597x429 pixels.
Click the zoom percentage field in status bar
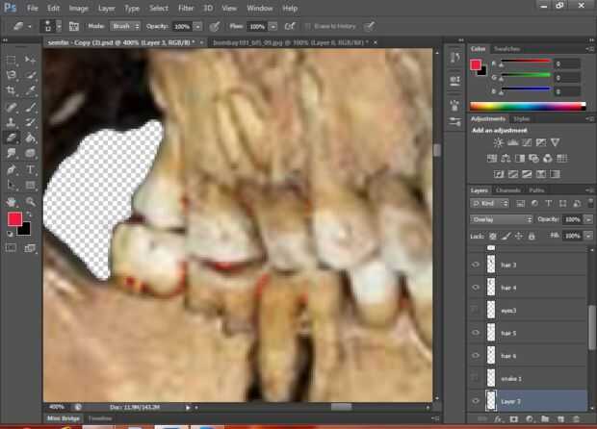pyautogui.click(x=57, y=407)
